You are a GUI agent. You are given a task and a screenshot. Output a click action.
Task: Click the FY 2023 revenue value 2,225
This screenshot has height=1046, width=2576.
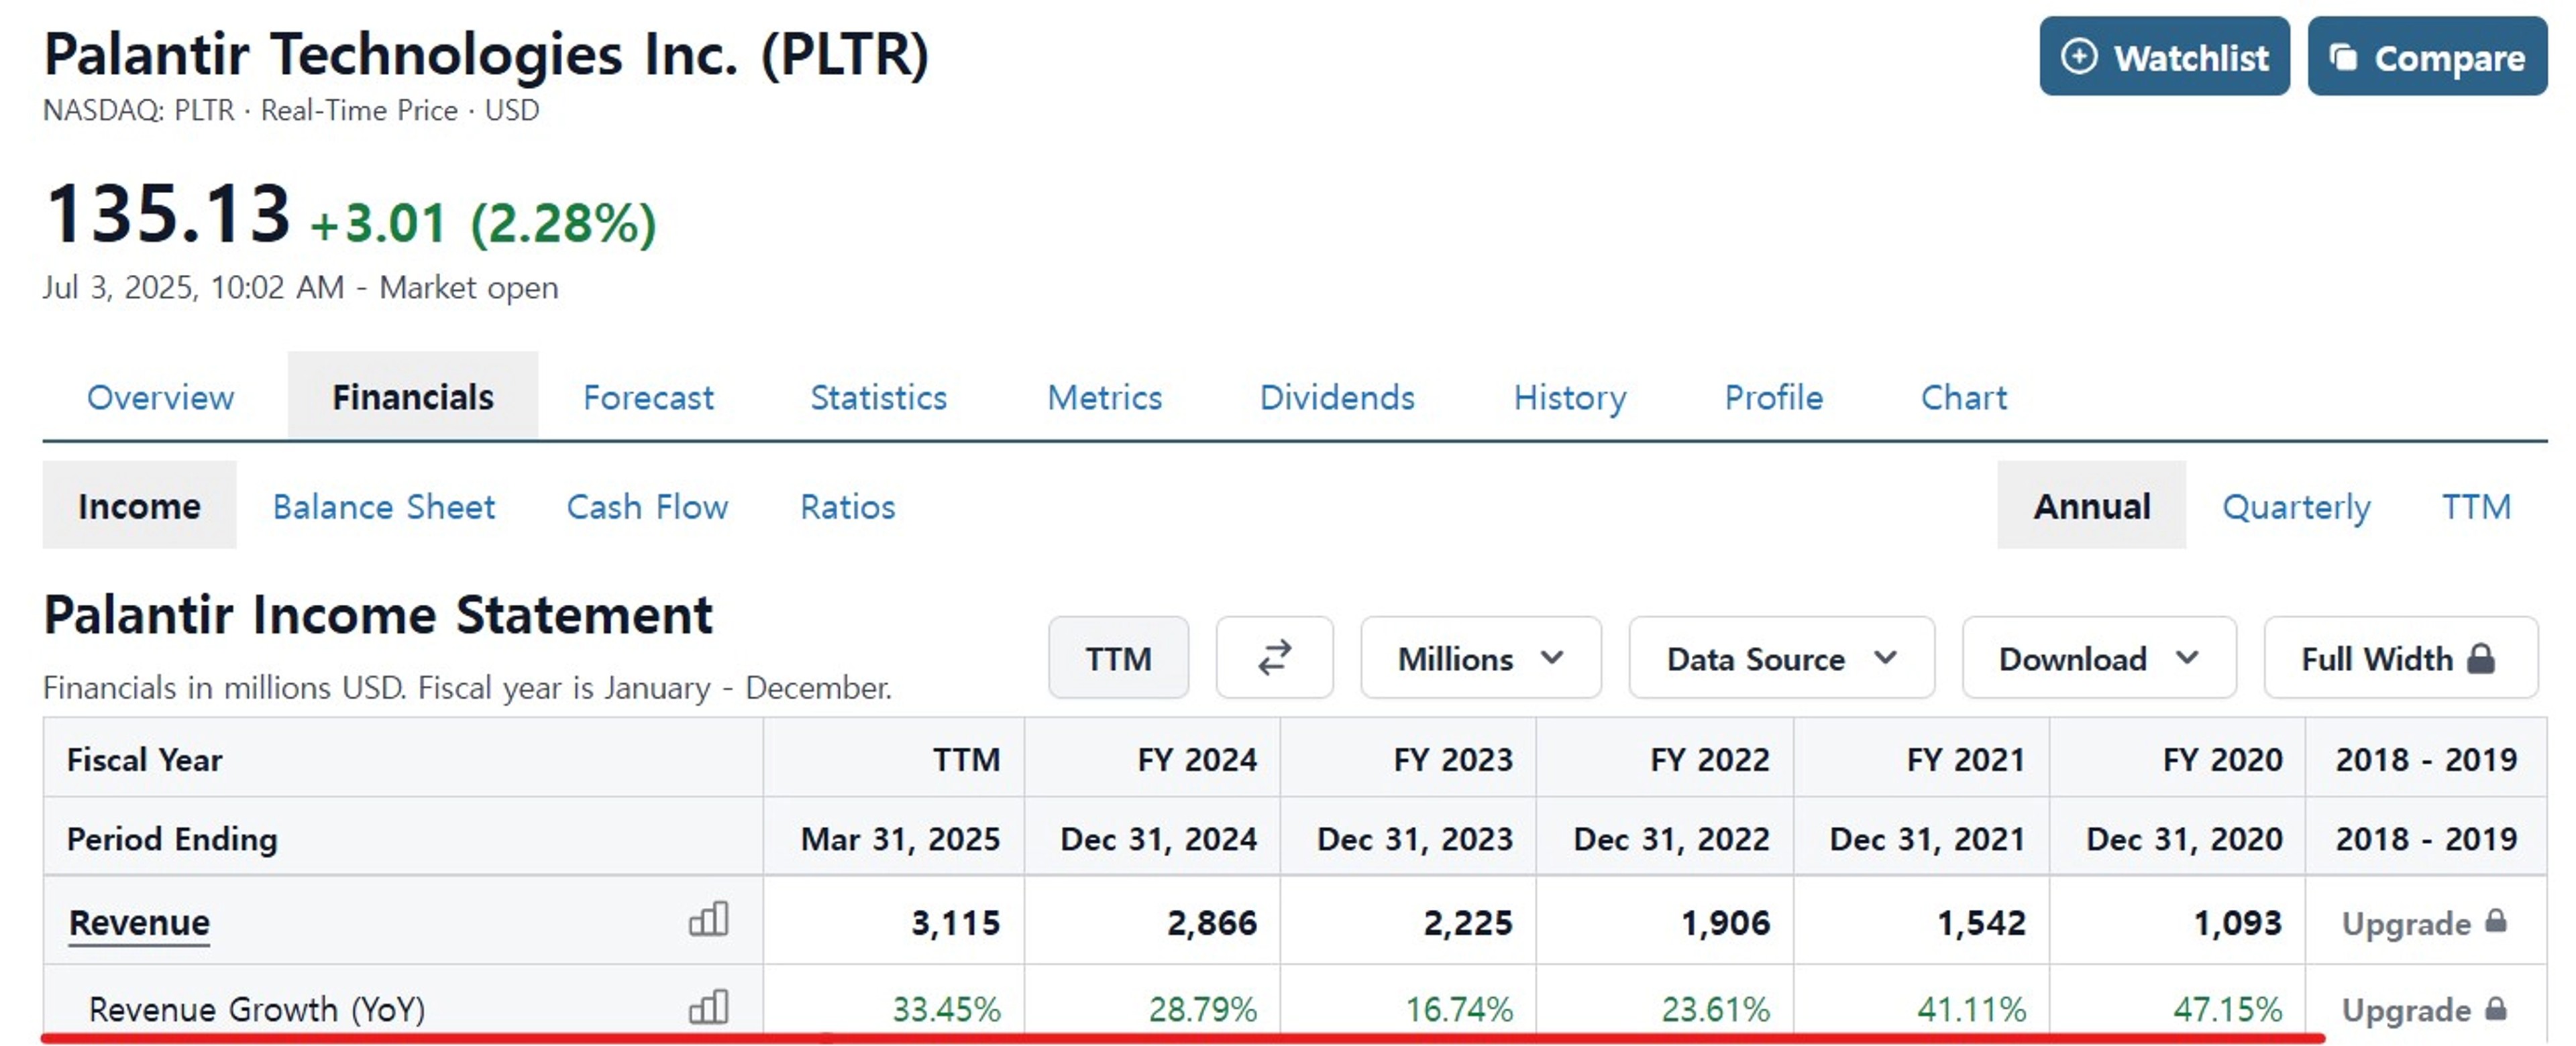coord(1468,922)
